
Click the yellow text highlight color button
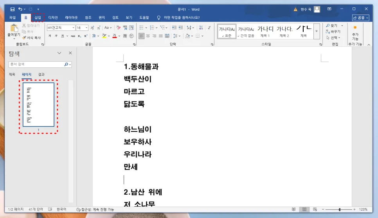pos(104,36)
